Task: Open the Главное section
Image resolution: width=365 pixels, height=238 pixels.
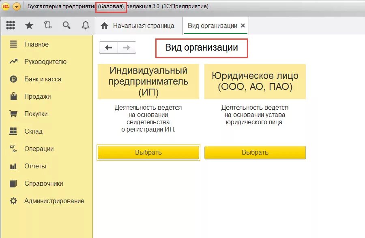Action: pyautogui.click(x=36, y=44)
